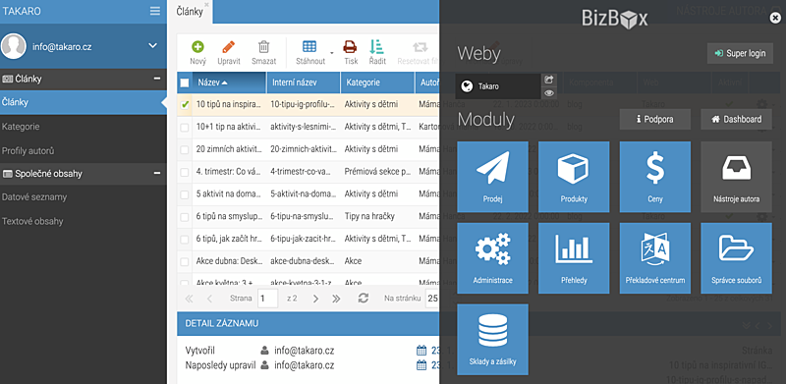Go to previous page of list
Viewport: 786px width, 384px height.
[209, 299]
